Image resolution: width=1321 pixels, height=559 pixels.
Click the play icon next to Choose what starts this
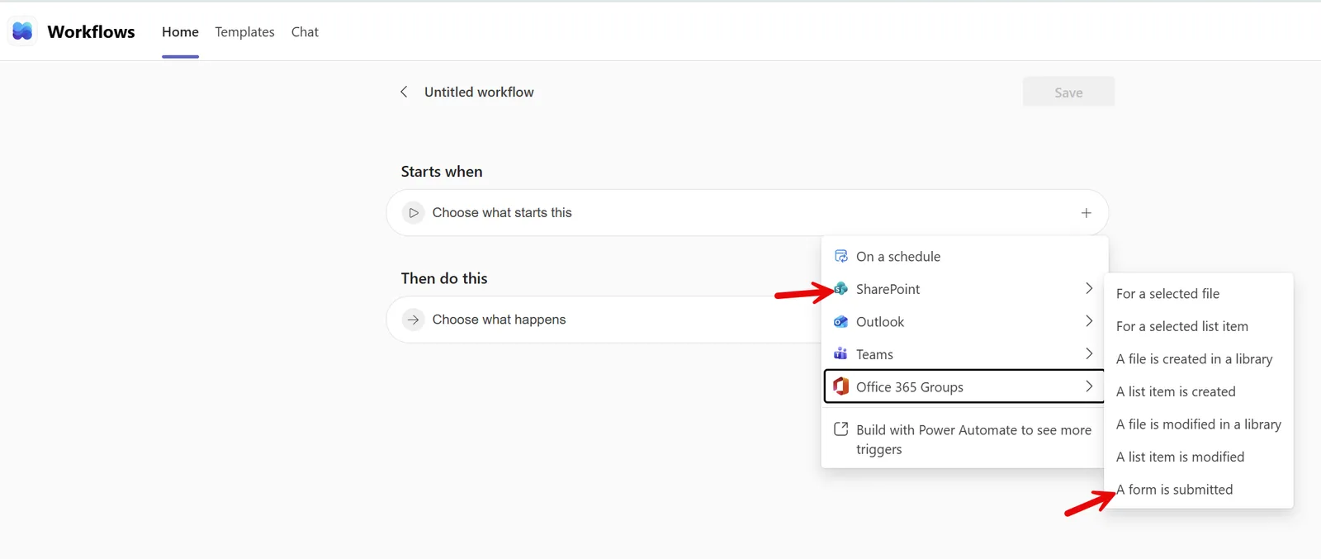(x=414, y=213)
